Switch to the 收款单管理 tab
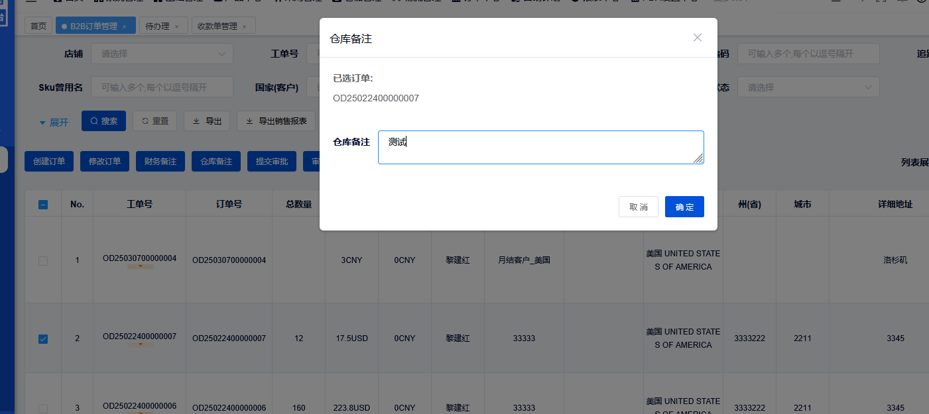 click(x=217, y=26)
